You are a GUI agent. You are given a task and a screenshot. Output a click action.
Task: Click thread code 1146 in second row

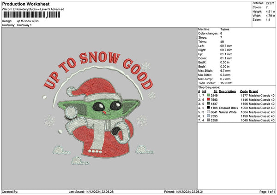[x=244, y=100]
